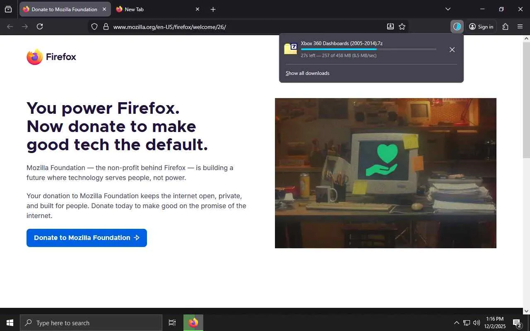This screenshot has height=331, width=530.
Task: Open a new tab with plus button
Action: 213,9
